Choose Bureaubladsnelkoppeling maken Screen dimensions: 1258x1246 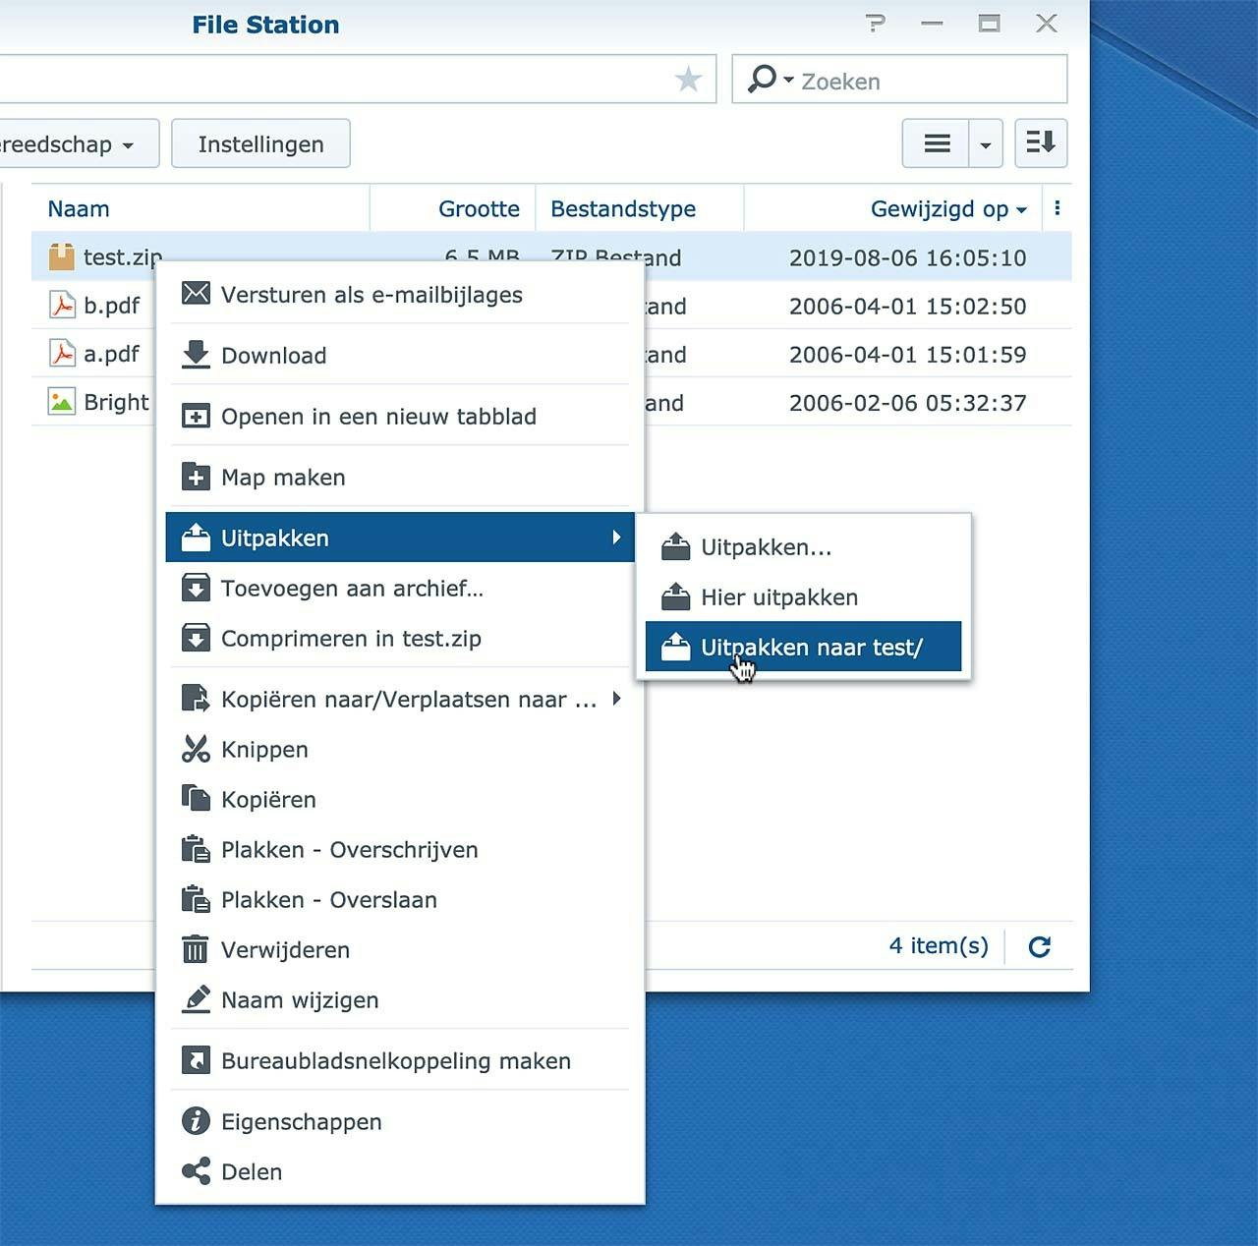(x=400, y=1060)
